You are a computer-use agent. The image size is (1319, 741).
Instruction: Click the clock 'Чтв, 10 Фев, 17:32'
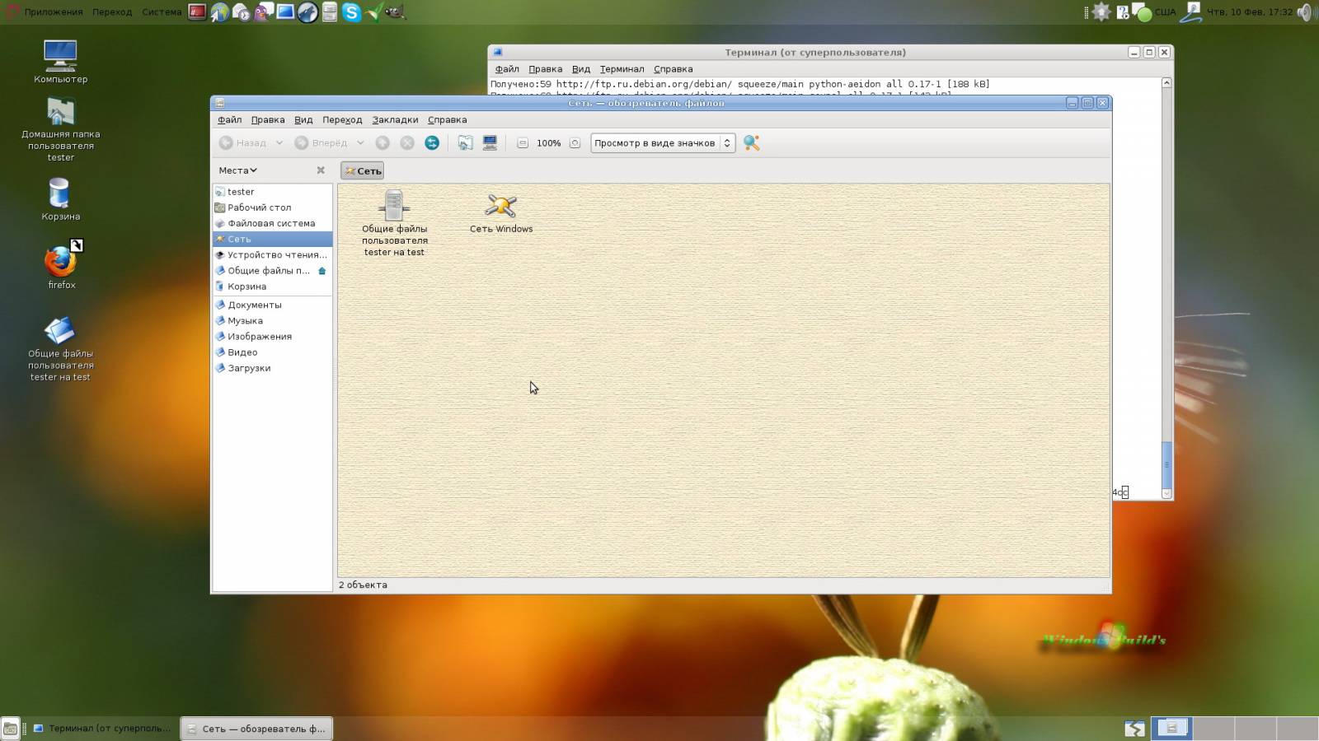(x=1250, y=12)
